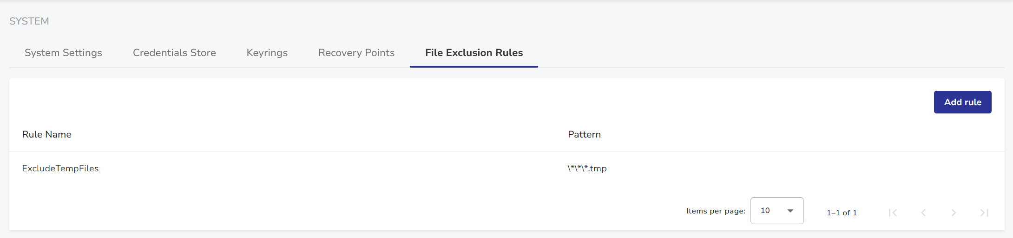1013x238 pixels.
Task: Click the Rule Name column header
Action: (46, 134)
